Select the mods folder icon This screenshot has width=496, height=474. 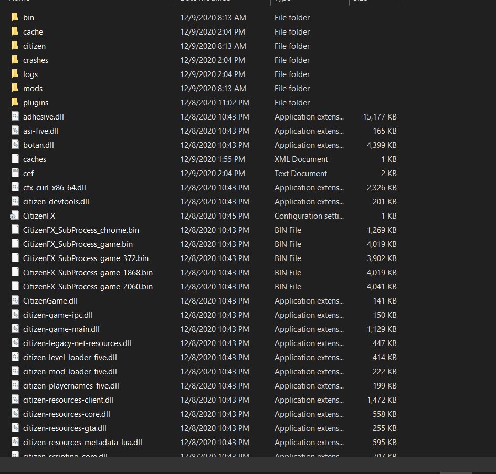point(15,88)
